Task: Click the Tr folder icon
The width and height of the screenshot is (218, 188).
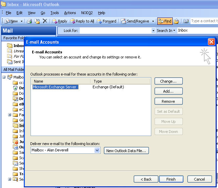Action: coord(15,174)
